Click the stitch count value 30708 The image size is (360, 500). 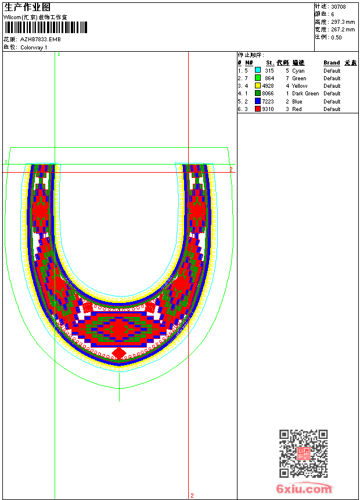point(339,7)
